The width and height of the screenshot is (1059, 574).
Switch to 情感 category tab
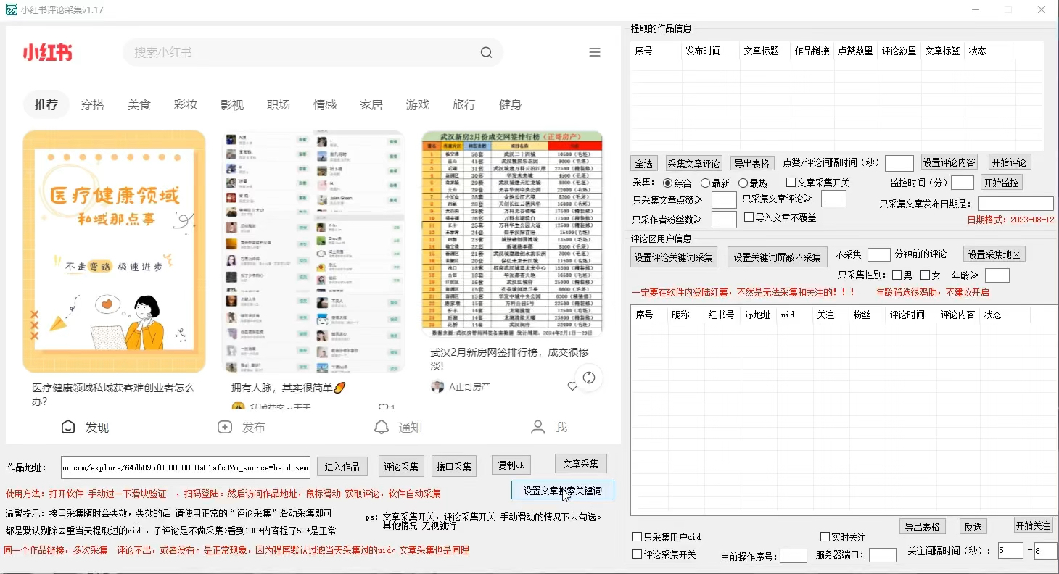(x=325, y=104)
